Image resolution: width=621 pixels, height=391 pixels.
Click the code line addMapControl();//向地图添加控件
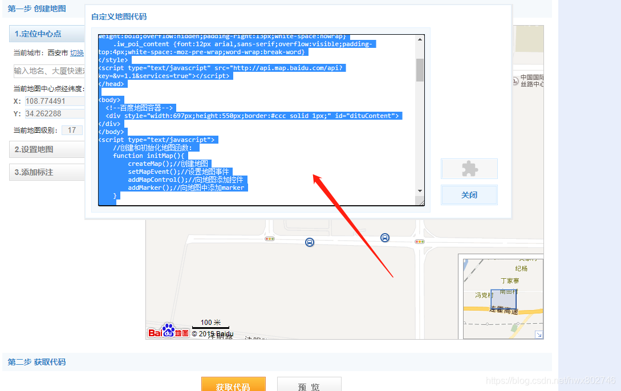(x=186, y=180)
